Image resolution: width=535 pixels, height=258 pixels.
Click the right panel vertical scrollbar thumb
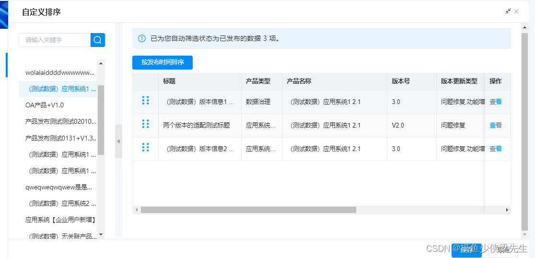coord(525,132)
